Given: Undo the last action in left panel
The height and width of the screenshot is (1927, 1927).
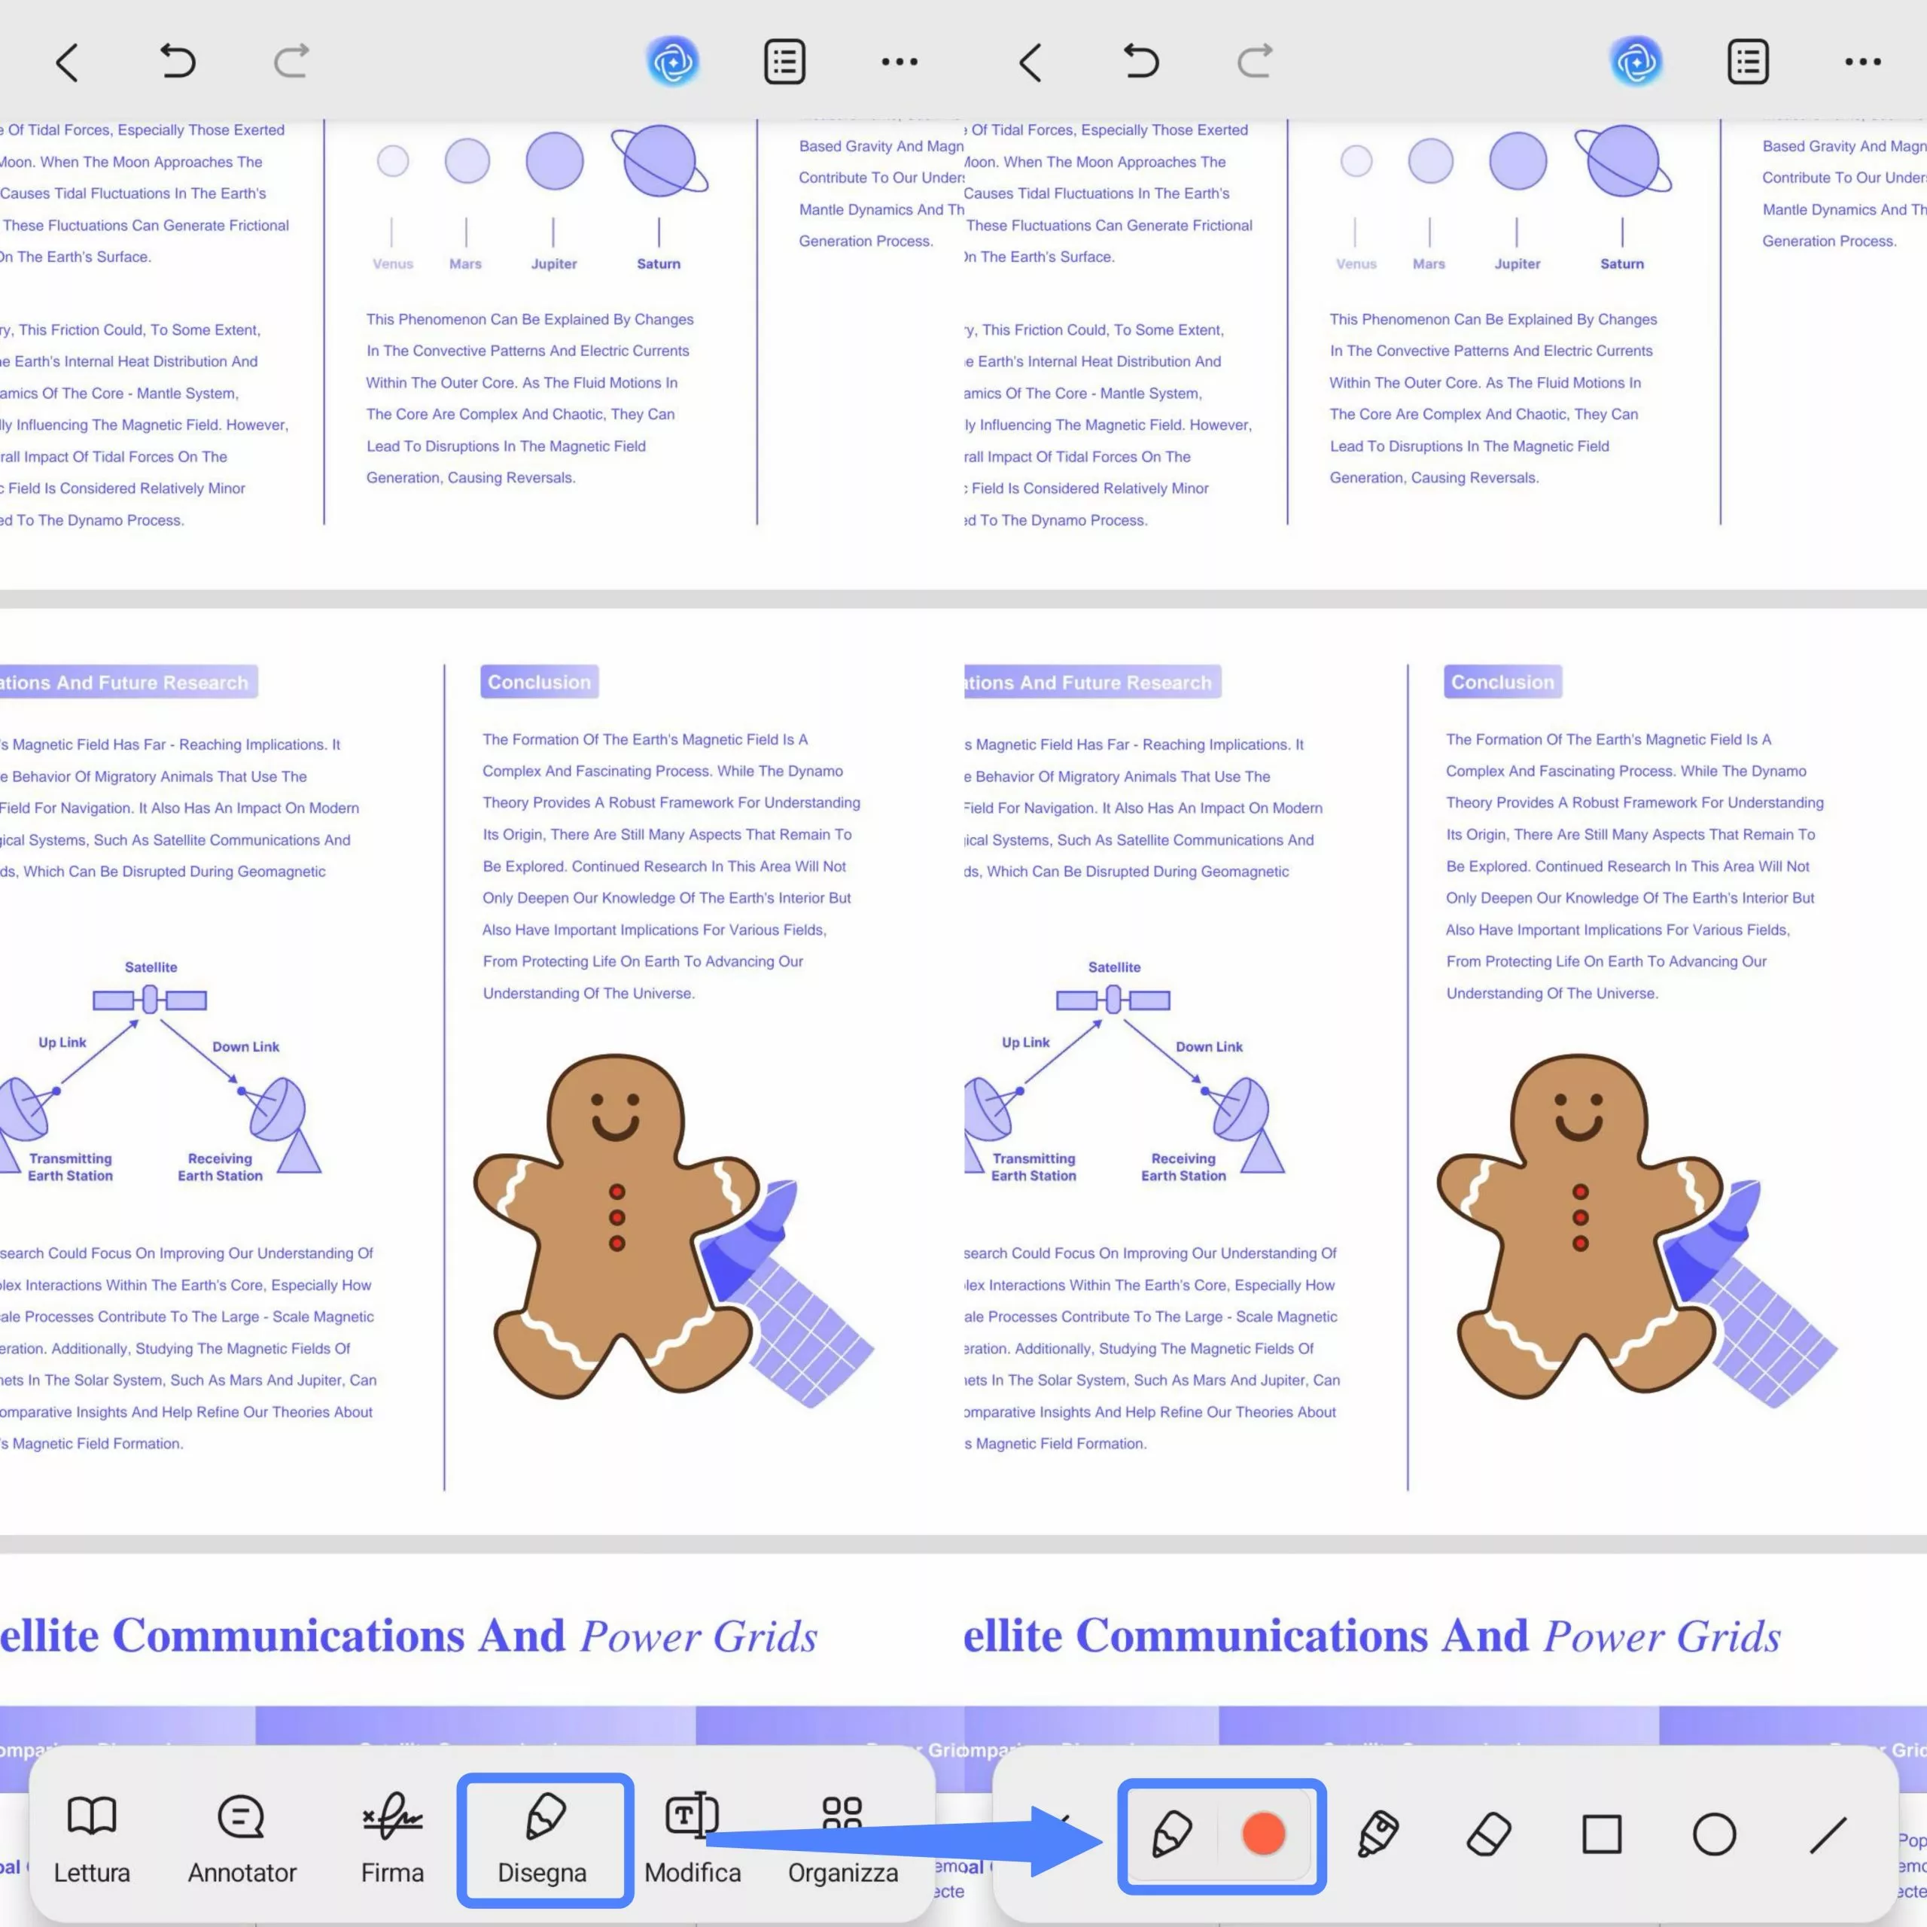Looking at the screenshot, I should click(178, 62).
